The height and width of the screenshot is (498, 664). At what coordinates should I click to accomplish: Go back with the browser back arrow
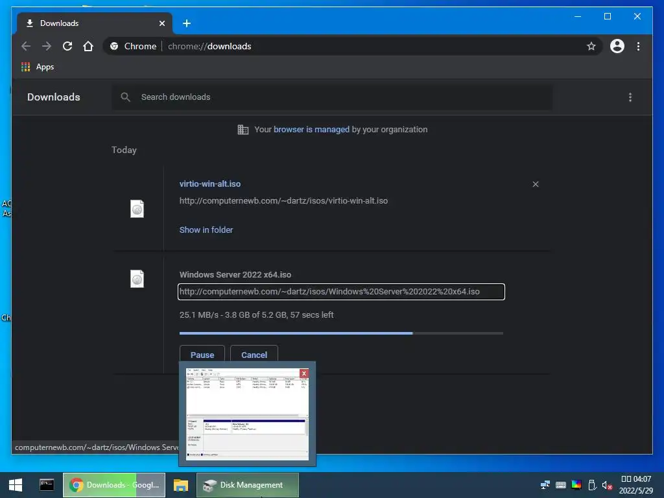(26, 46)
